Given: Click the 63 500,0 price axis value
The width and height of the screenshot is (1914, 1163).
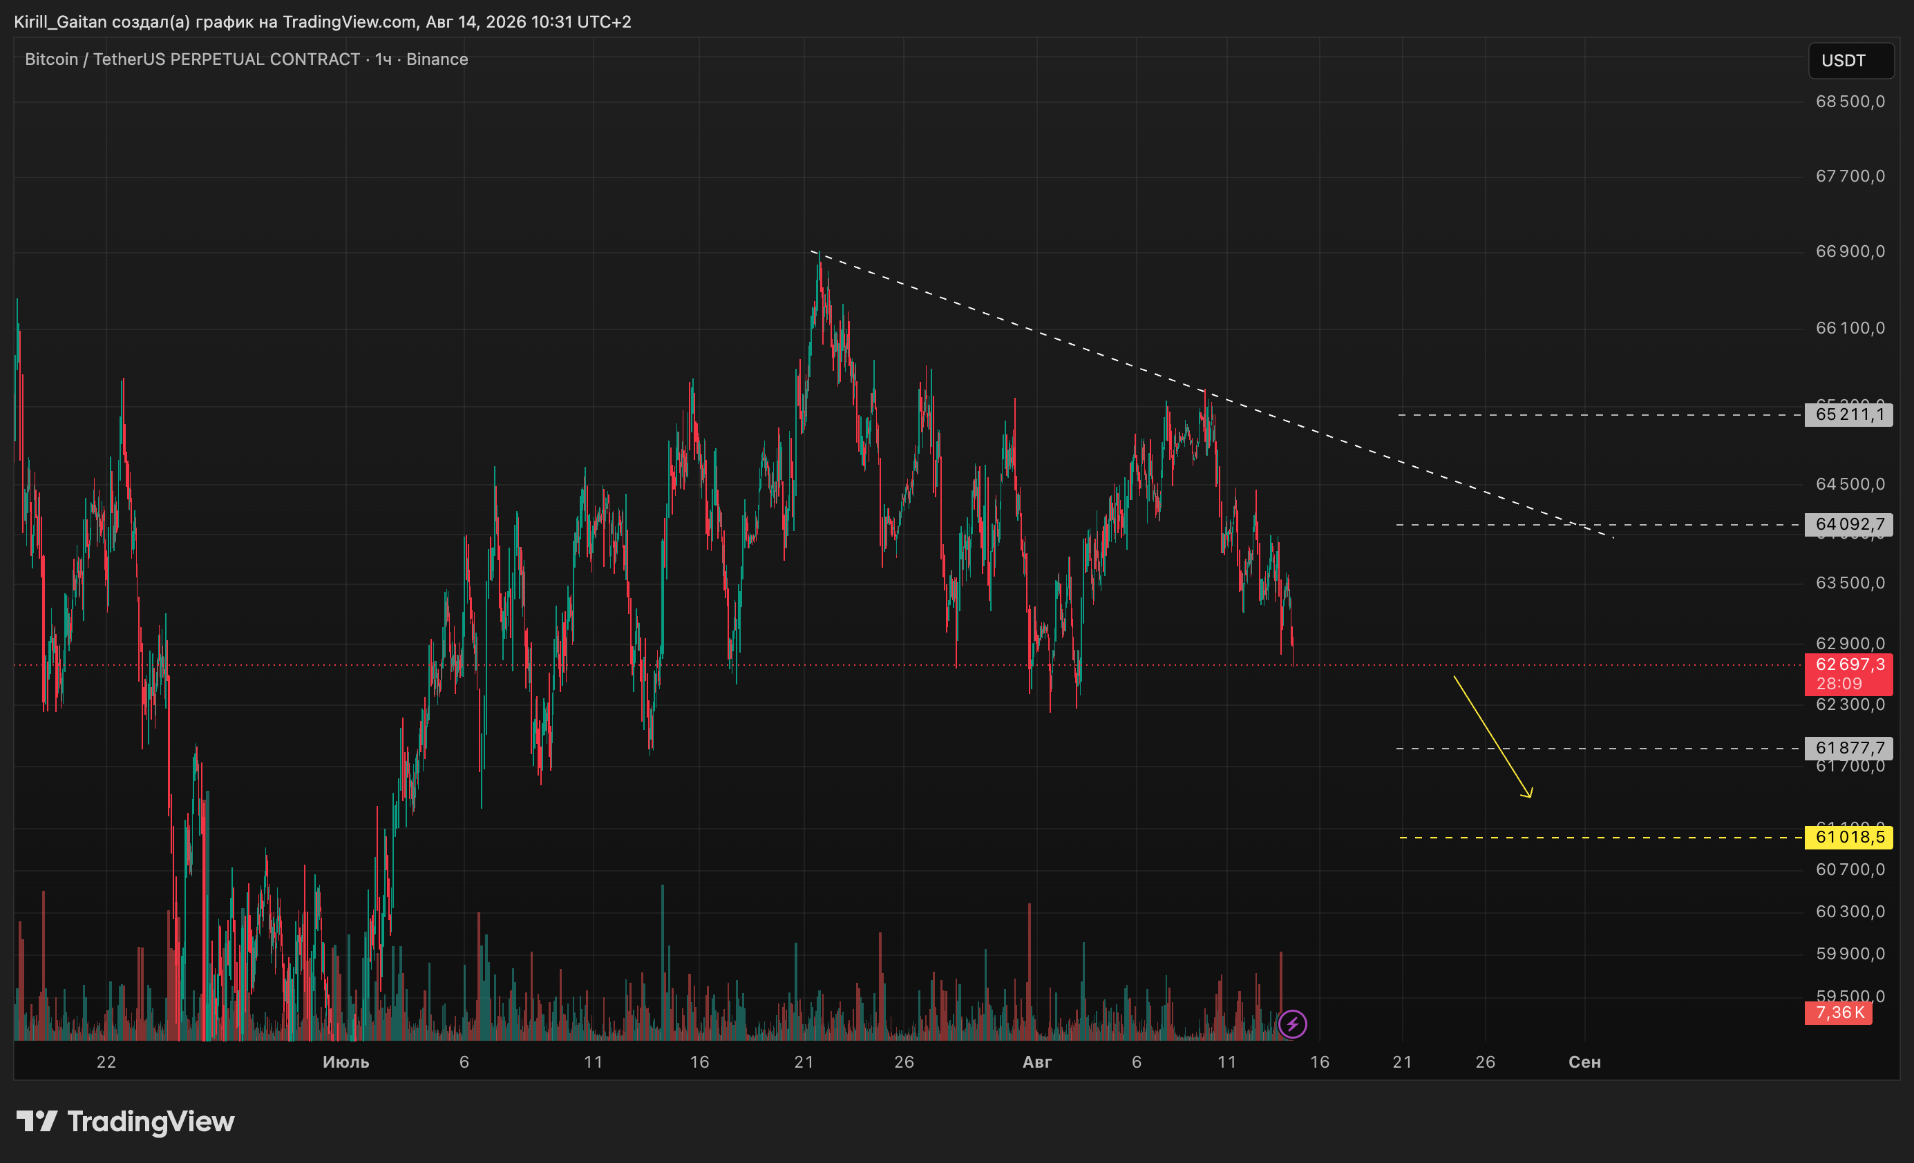Looking at the screenshot, I should click(x=1850, y=583).
